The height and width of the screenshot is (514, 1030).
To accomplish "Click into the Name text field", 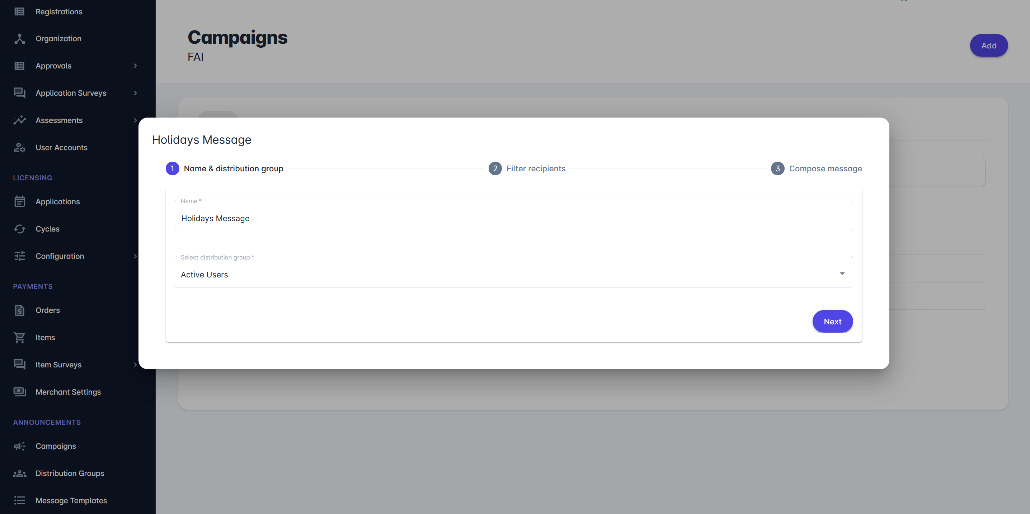I will [513, 218].
